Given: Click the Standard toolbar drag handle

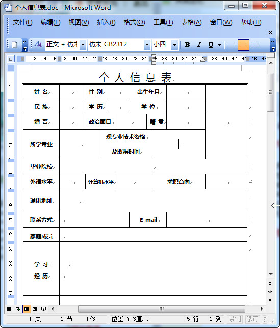Looking at the screenshot, I should pos(8,45).
